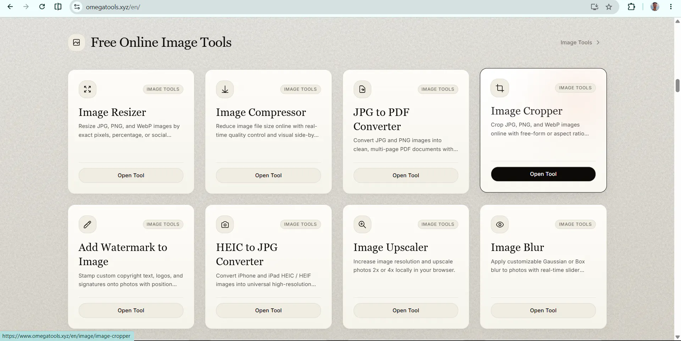Click the JPG to PDF Converter description text
The width and height of the screenshot is (681, 341).
(x=405, y=145)
